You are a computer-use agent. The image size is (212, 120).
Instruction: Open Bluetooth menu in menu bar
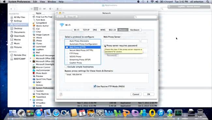[x=147, y=2]
